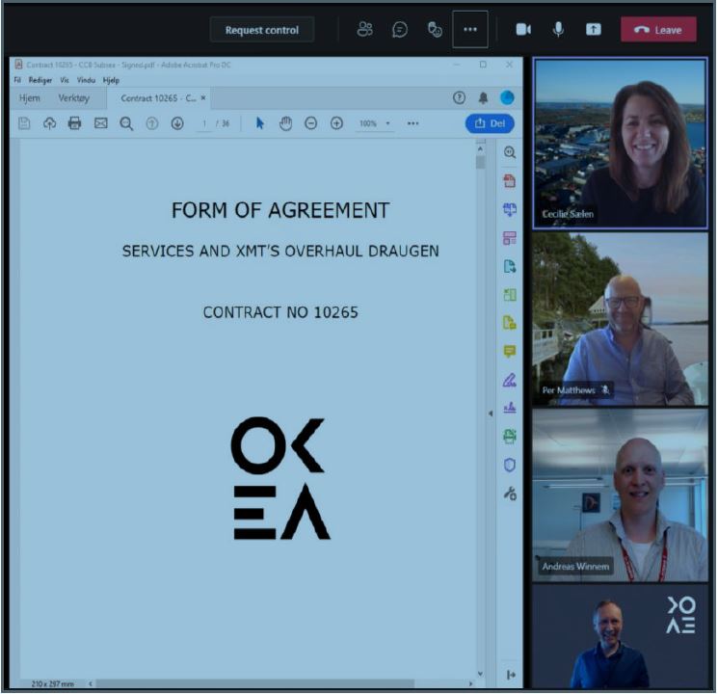718x694 pixels.
Task: Open More actions ellipsis in meeting bar
Action: click(469, 30)
